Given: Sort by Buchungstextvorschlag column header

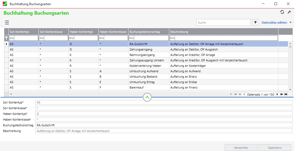Looking at the screenshot, I should click(x=149, y=32).
